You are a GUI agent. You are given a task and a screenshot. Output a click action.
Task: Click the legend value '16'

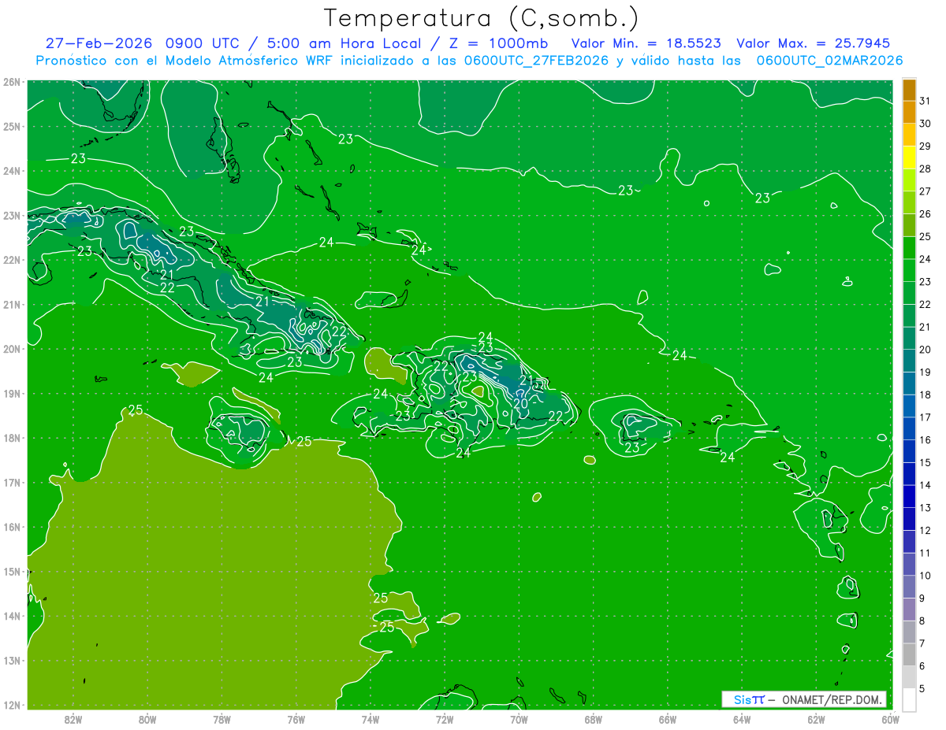[925, 440]
